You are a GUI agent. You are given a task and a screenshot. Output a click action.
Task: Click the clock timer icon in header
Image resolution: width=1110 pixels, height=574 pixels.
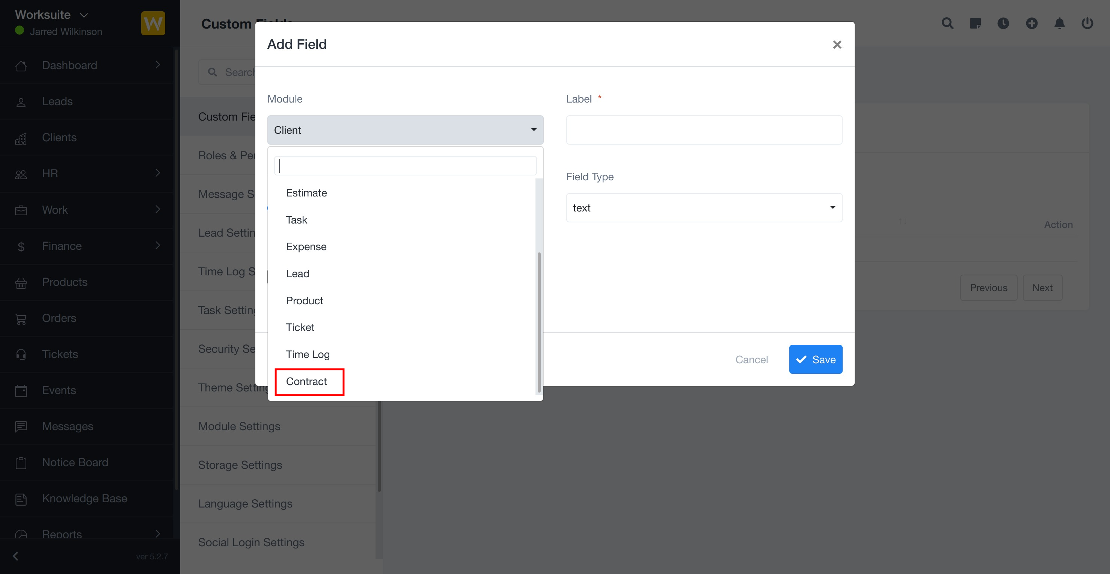pyautogui.click(x=1003, y=23)
